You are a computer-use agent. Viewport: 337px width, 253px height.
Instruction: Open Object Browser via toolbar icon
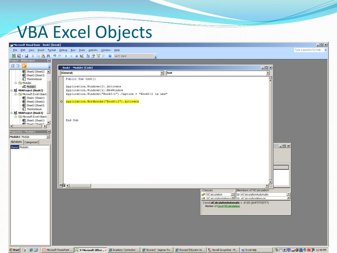[98, 56]
